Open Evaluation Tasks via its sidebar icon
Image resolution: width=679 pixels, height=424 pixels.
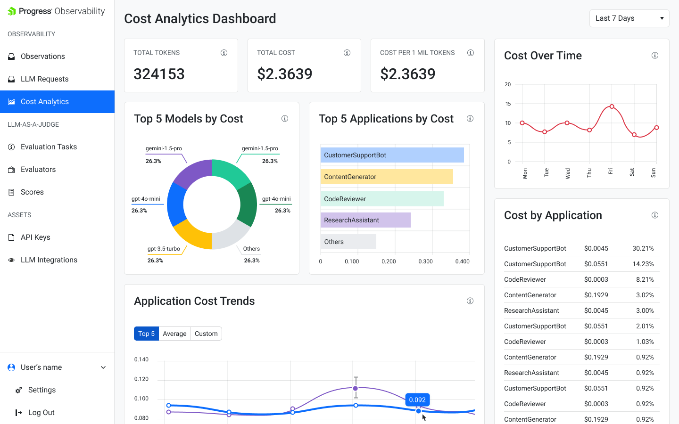[x=11, y=147]
